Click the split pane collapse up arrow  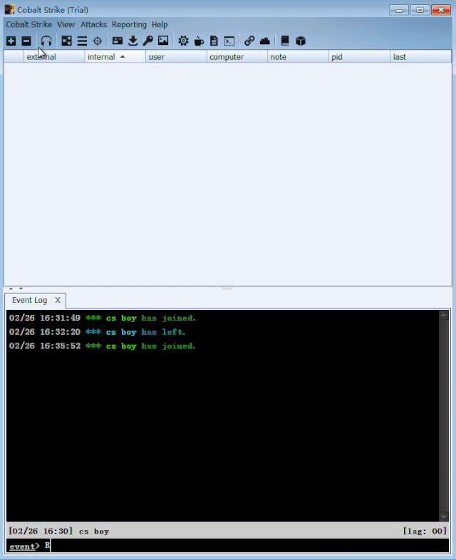(11, 289)
